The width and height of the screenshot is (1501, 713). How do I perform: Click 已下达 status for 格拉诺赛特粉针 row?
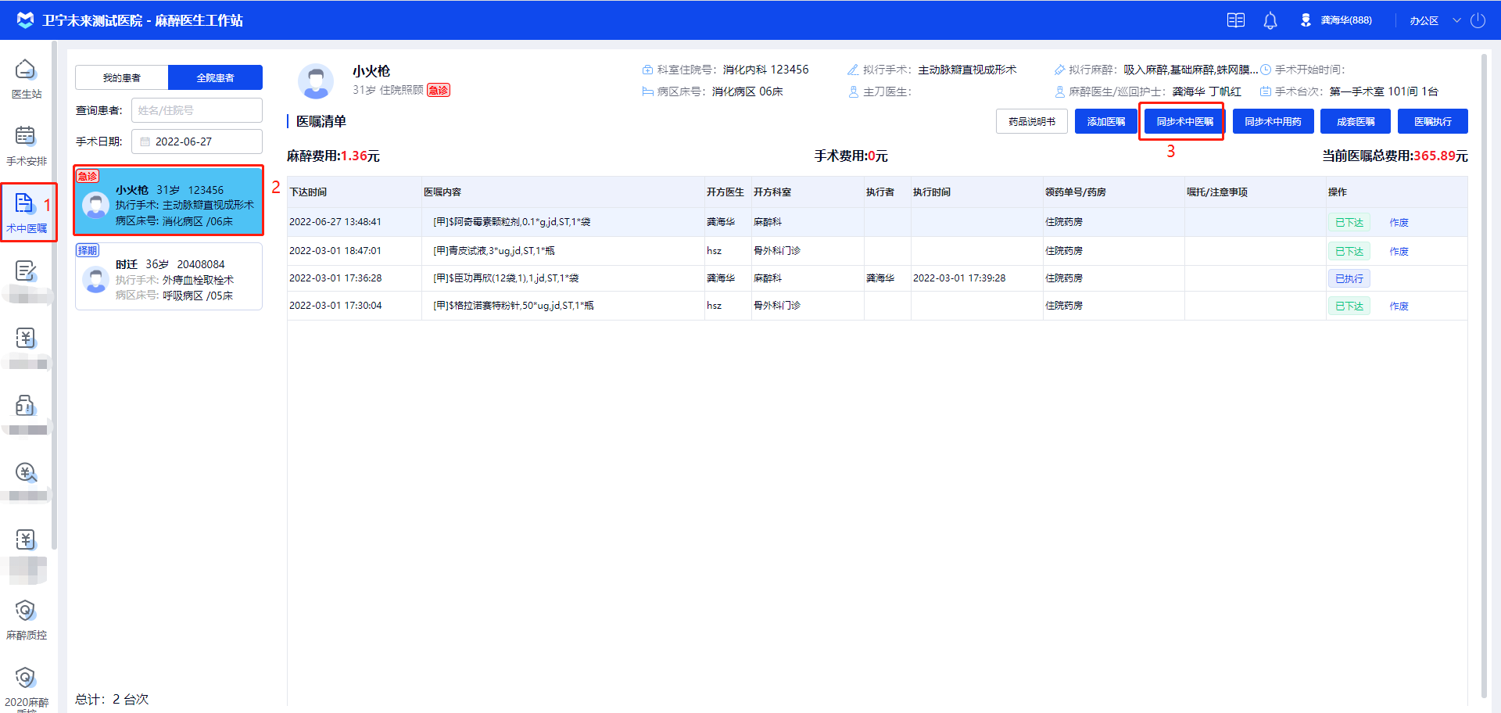(1349, 306)
